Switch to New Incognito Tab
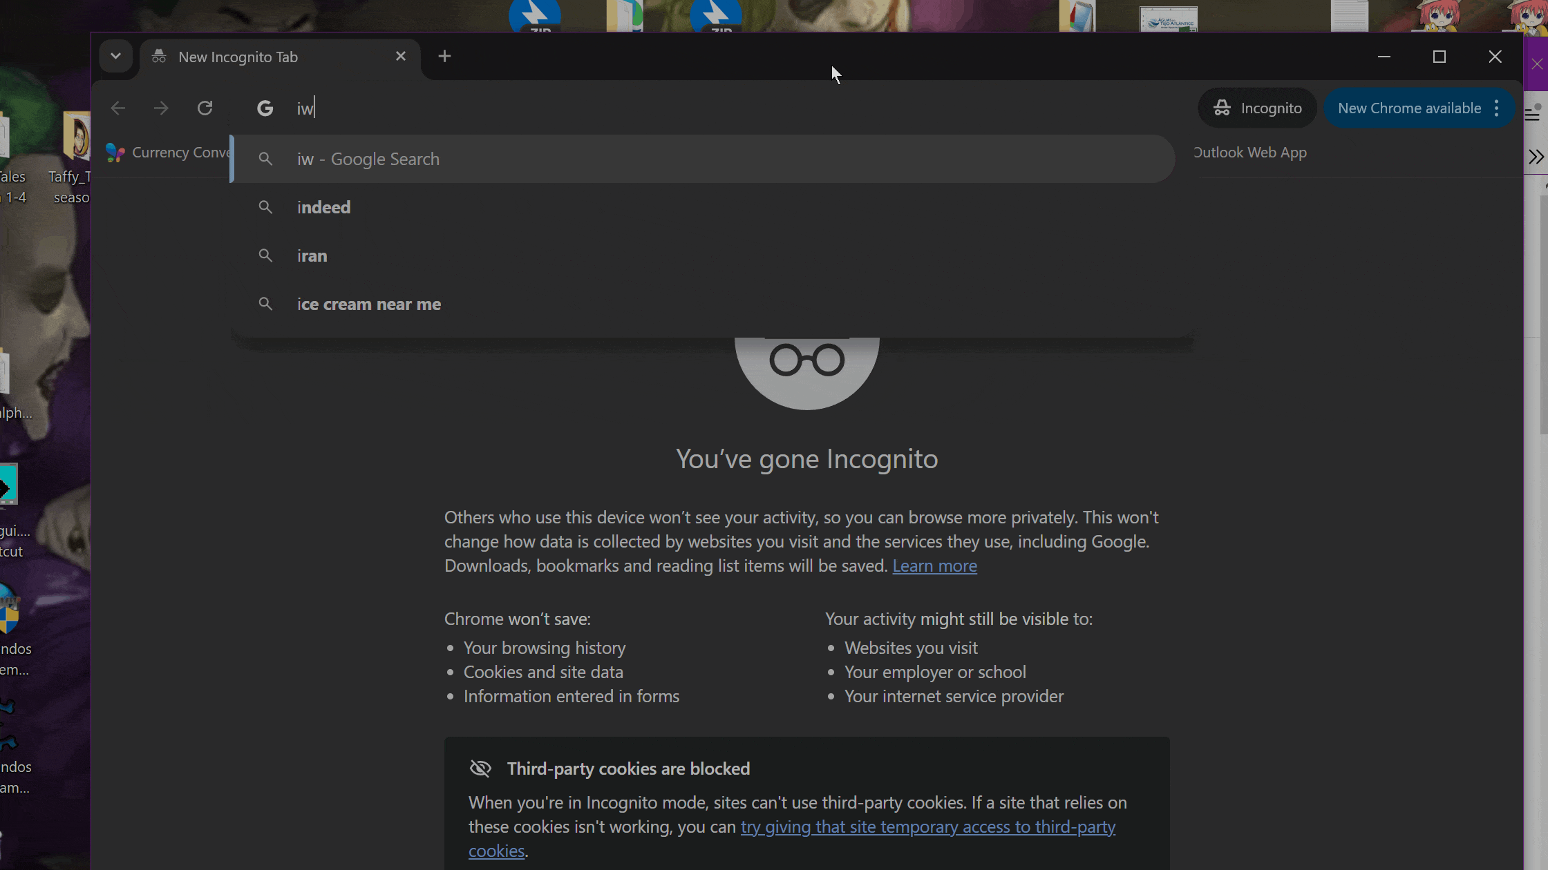The image size is (1548, 870). pos(238,57)
